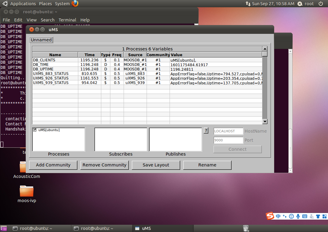Select the UXMS_883_STATUS variable
The width and height of the screenshot is (328, 232).
coord(50,74)
